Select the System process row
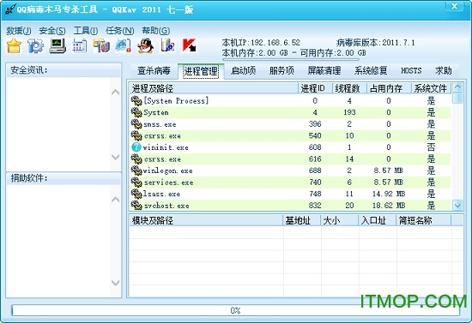The height and width of the screenshot is (323, 472). coord(290,112)
